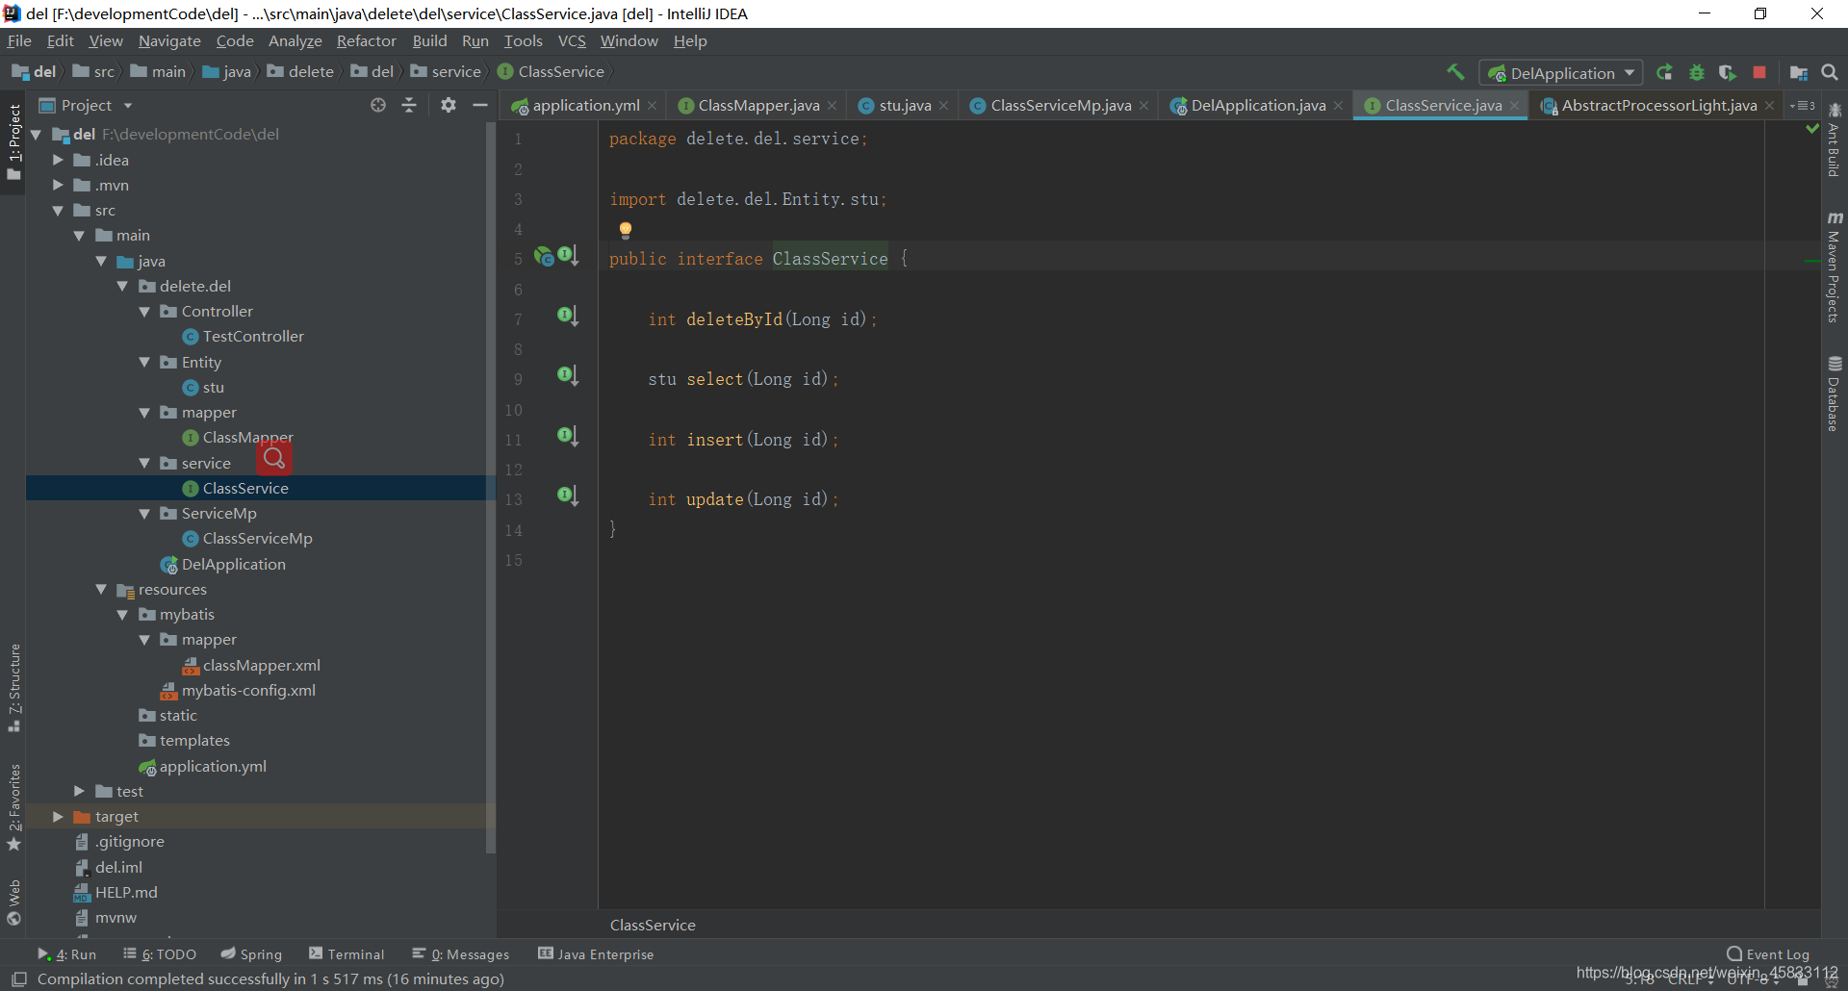
Task: Open the Ant Build side panel
Action: (x=1834, y=140)
